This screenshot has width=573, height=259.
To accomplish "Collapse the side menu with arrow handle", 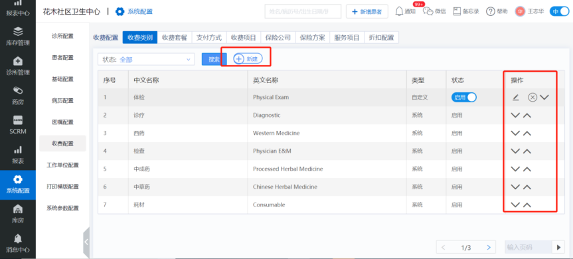I will point(86,242).
